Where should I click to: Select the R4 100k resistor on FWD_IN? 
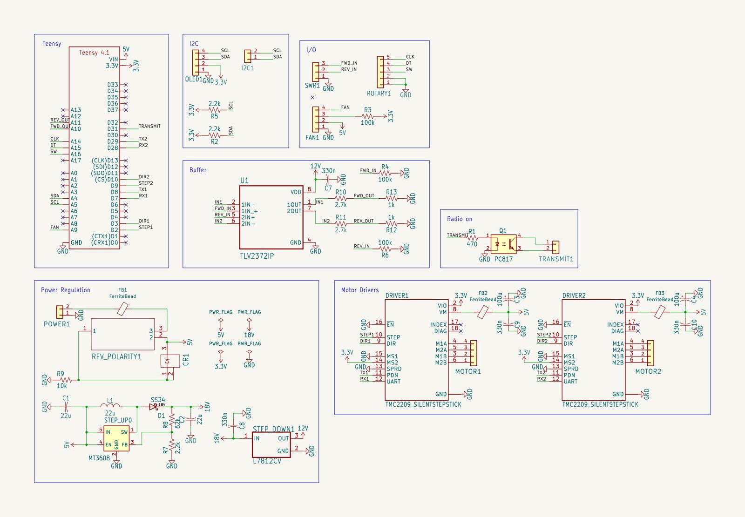click(x=385, y=173)
